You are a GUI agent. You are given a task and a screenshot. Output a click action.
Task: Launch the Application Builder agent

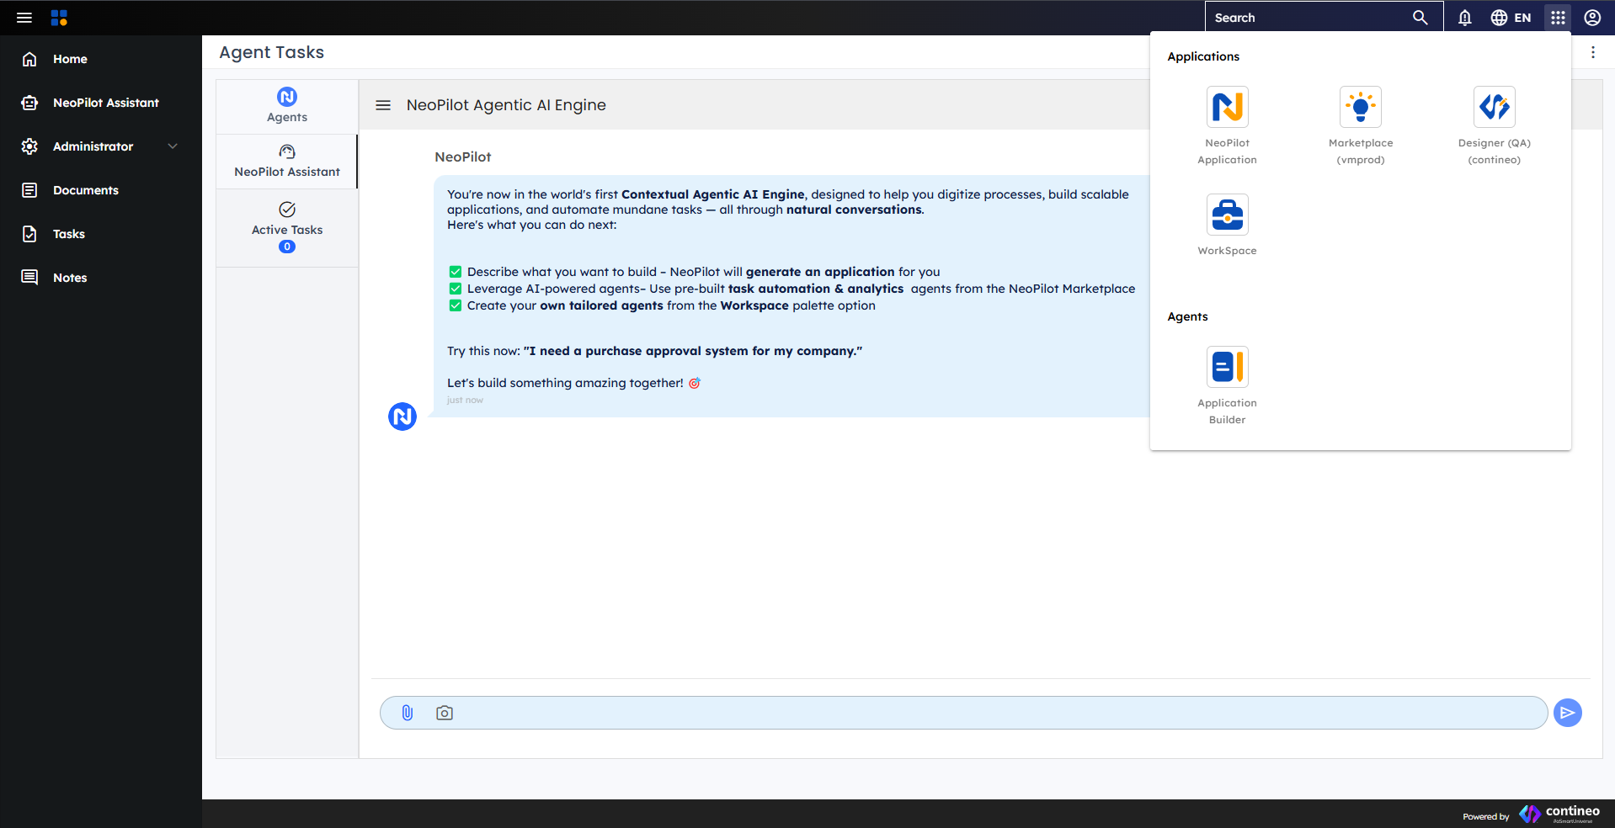[x=1227, y=368]
